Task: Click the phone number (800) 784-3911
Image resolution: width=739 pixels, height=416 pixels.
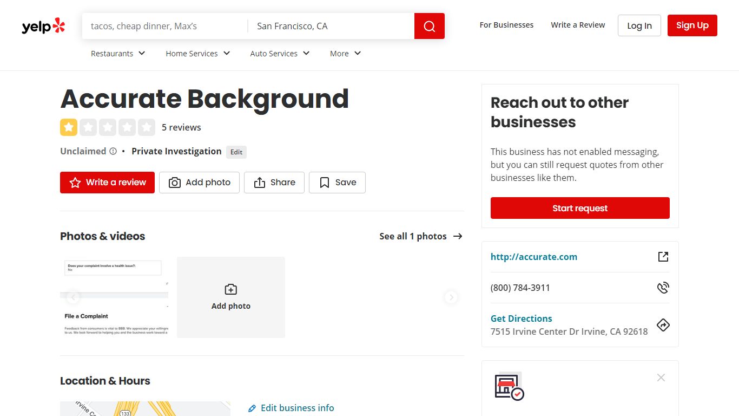Action: [520, 288]
